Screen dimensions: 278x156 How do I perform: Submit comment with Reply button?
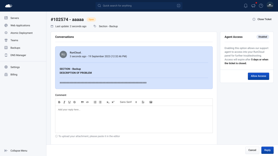coord(267,150)
